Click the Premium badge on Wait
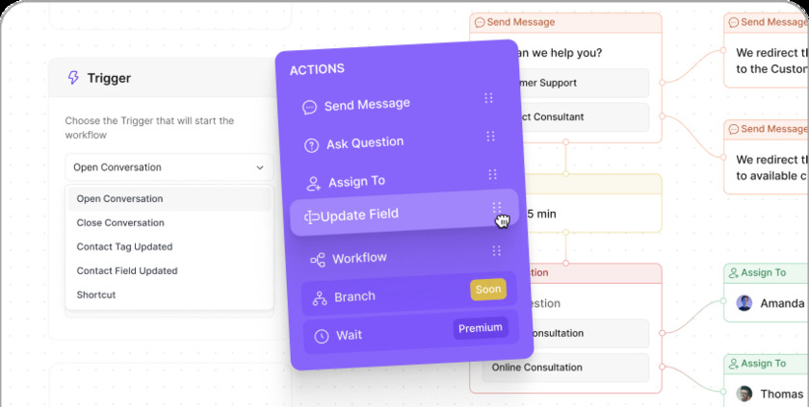 [x=481, y=328]
